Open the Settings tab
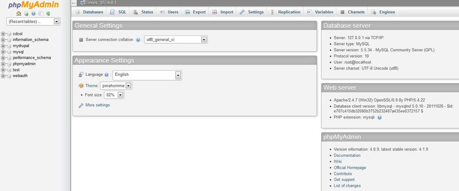Viewport: 459px width, 191px height. 252,12
